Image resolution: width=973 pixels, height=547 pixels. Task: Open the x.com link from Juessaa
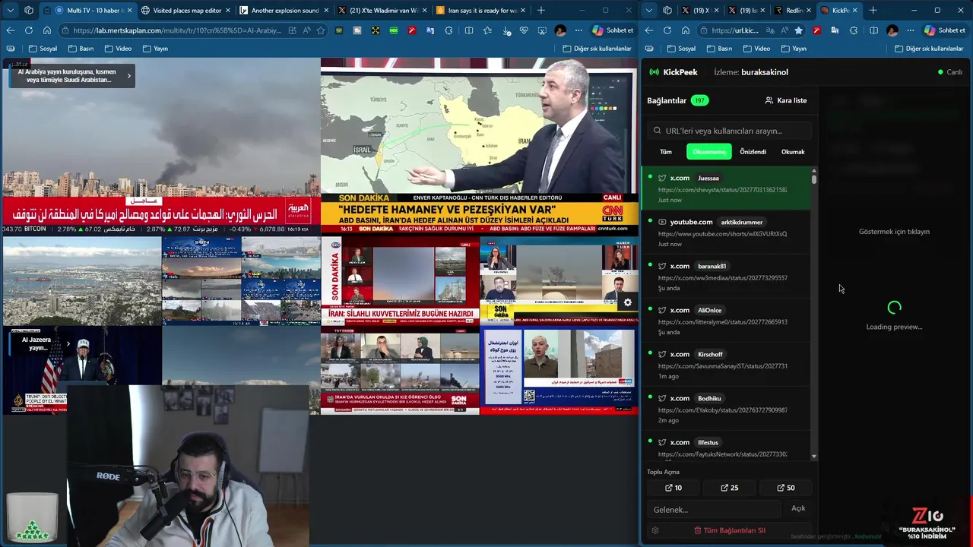click(x=726, y=188)
